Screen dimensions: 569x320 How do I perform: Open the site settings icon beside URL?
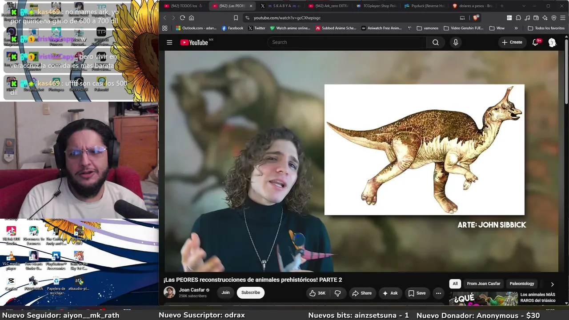[247, 18]
